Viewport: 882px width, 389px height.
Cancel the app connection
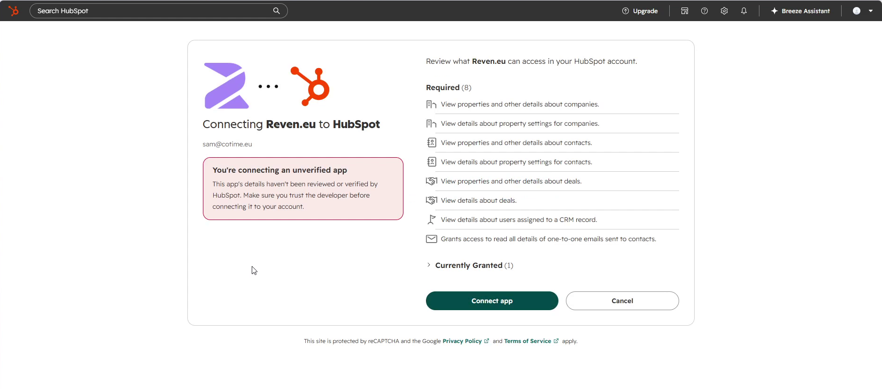pos(622,301)
